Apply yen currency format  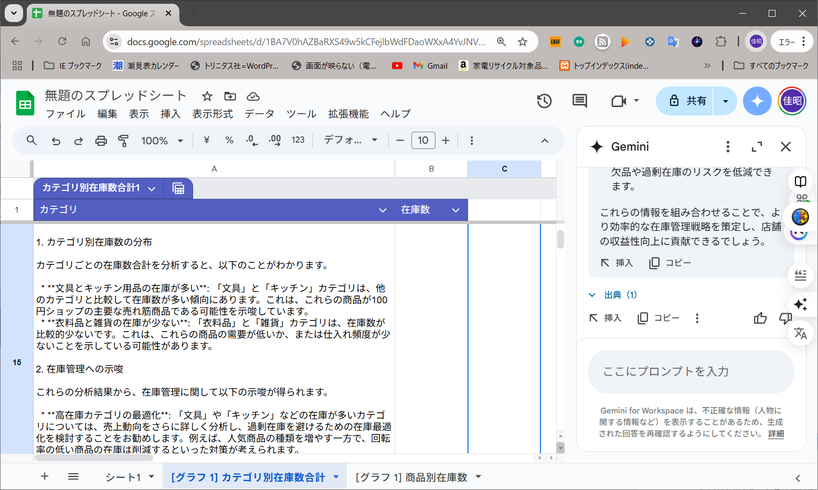207,140
